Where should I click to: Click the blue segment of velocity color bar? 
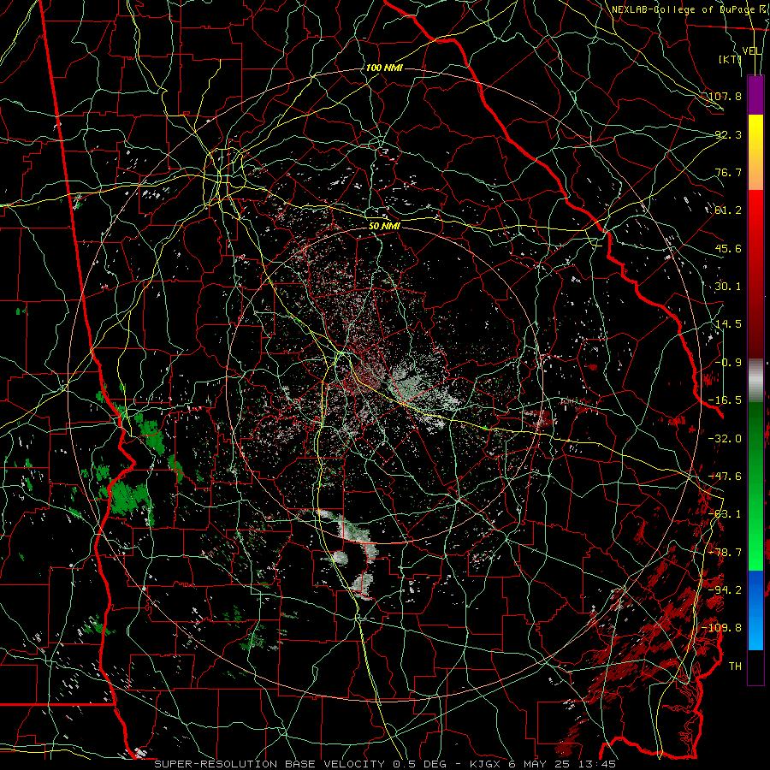[755, 610]
